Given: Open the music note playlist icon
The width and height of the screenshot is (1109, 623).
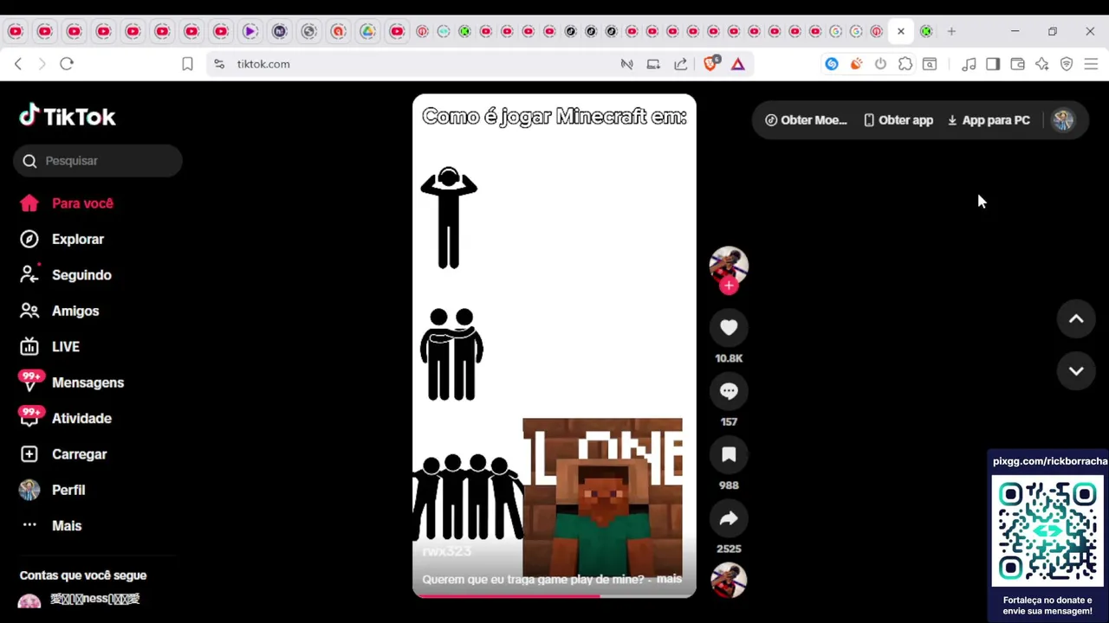Looking at the screenshot, I should coord(969,64).
